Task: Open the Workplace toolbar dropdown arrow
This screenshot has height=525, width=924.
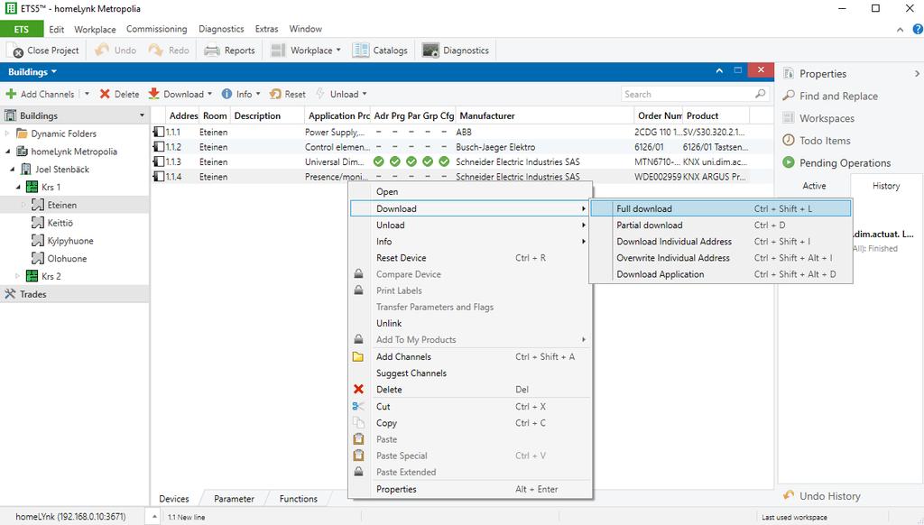Action: [338, 51]
